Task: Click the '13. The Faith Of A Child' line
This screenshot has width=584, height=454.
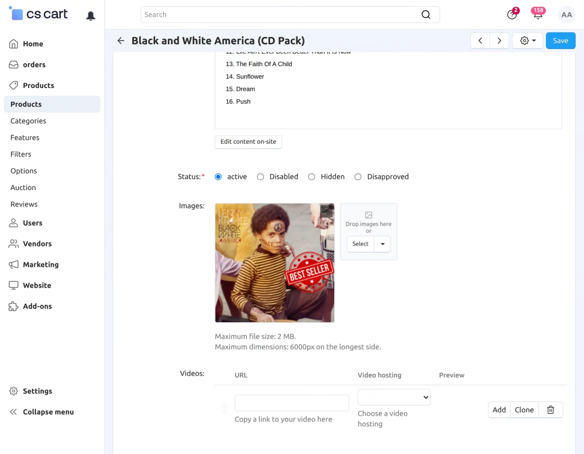Action: click(x=259, y=64)
